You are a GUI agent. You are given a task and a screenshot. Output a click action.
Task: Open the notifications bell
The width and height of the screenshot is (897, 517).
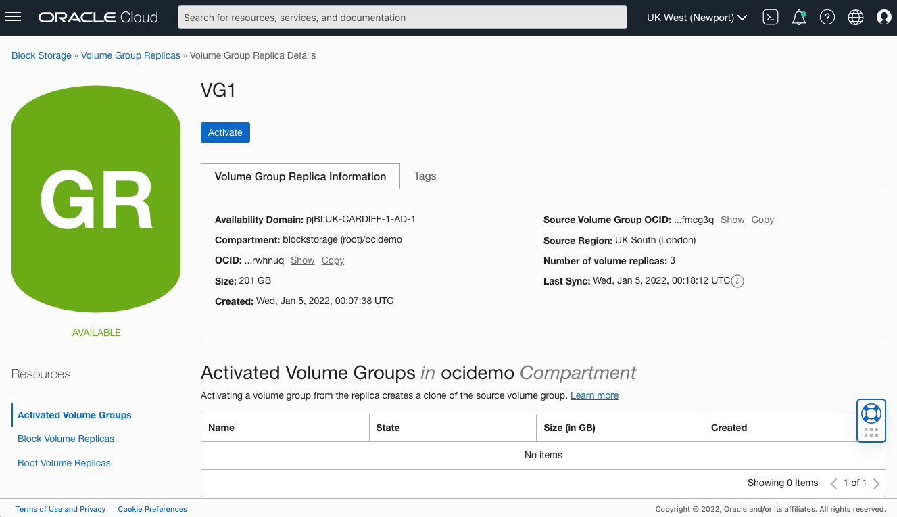pos(798,17)
